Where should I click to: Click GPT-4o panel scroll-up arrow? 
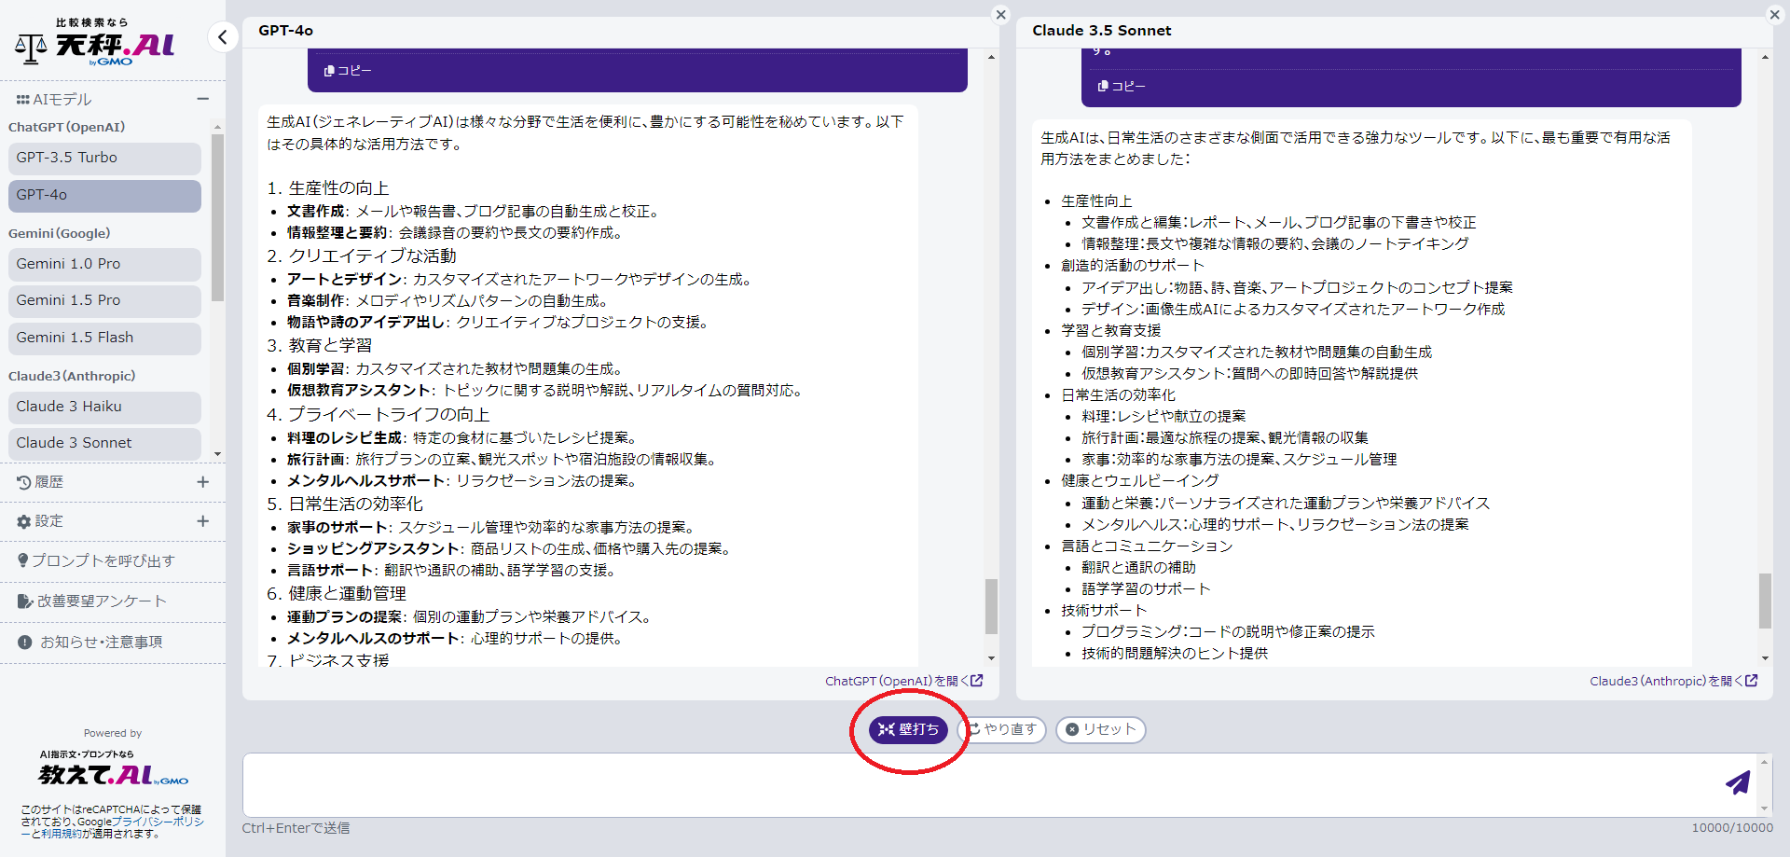[x=991, y=58]
